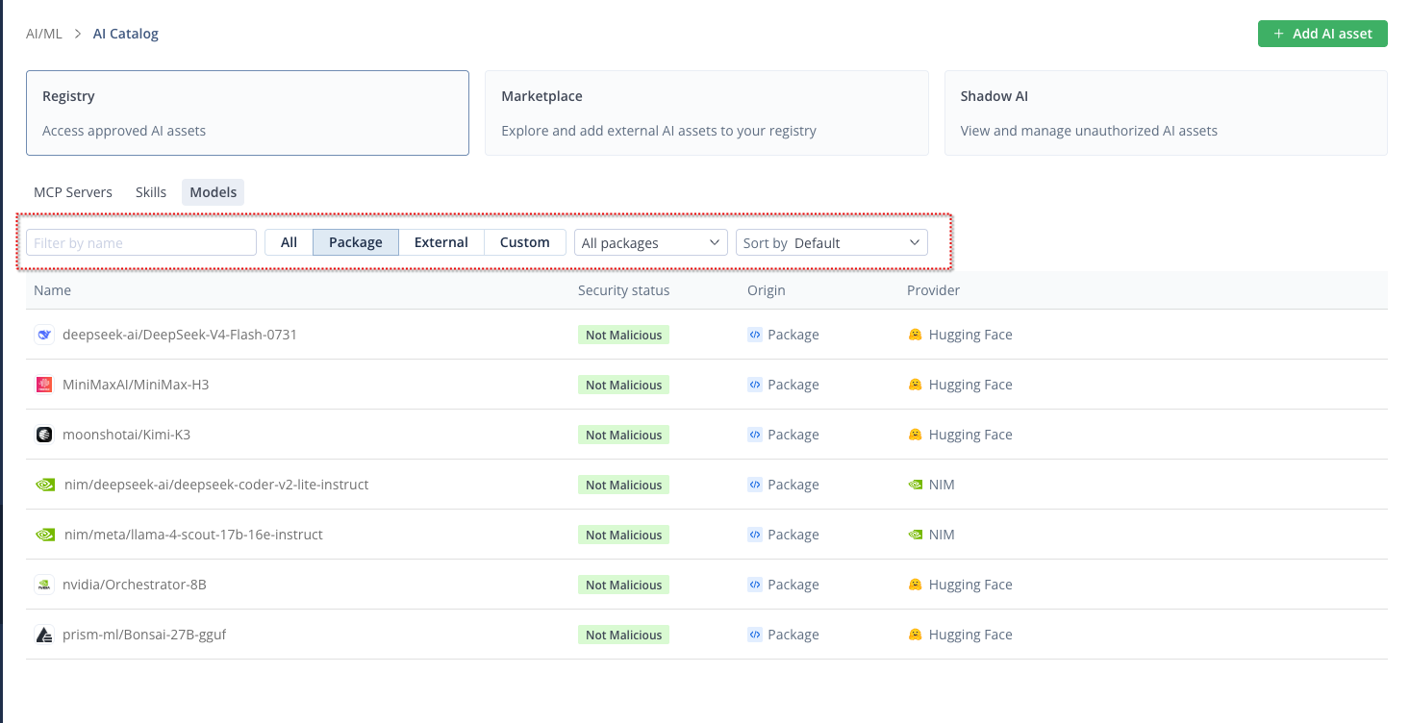This screenshot has height=723, width=1410.
Task: Click the nvidia/Orchestrator-8B logo icon
Action: 44,585
